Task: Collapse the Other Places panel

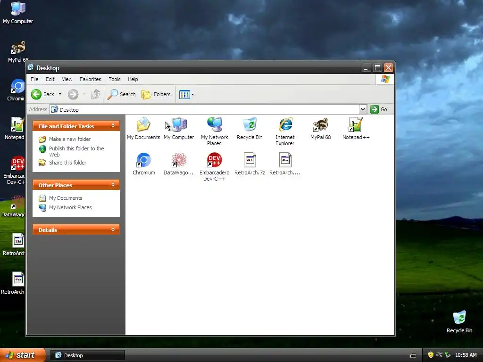Action: click(x=113, y=185)
